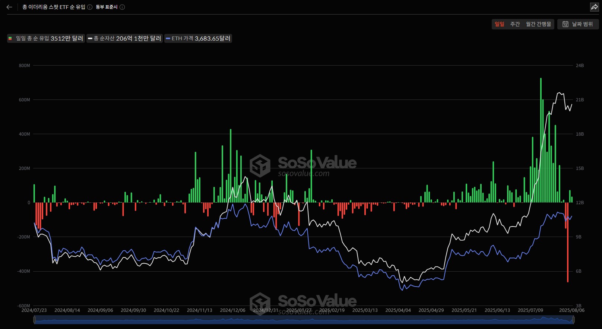Click the 400M left axis label
The height and width of the screenshot is (329, 602).
tap(25, 134)
